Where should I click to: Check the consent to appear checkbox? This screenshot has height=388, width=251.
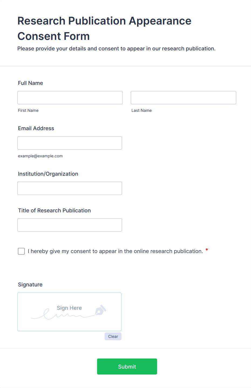click(x=21, y=251)
